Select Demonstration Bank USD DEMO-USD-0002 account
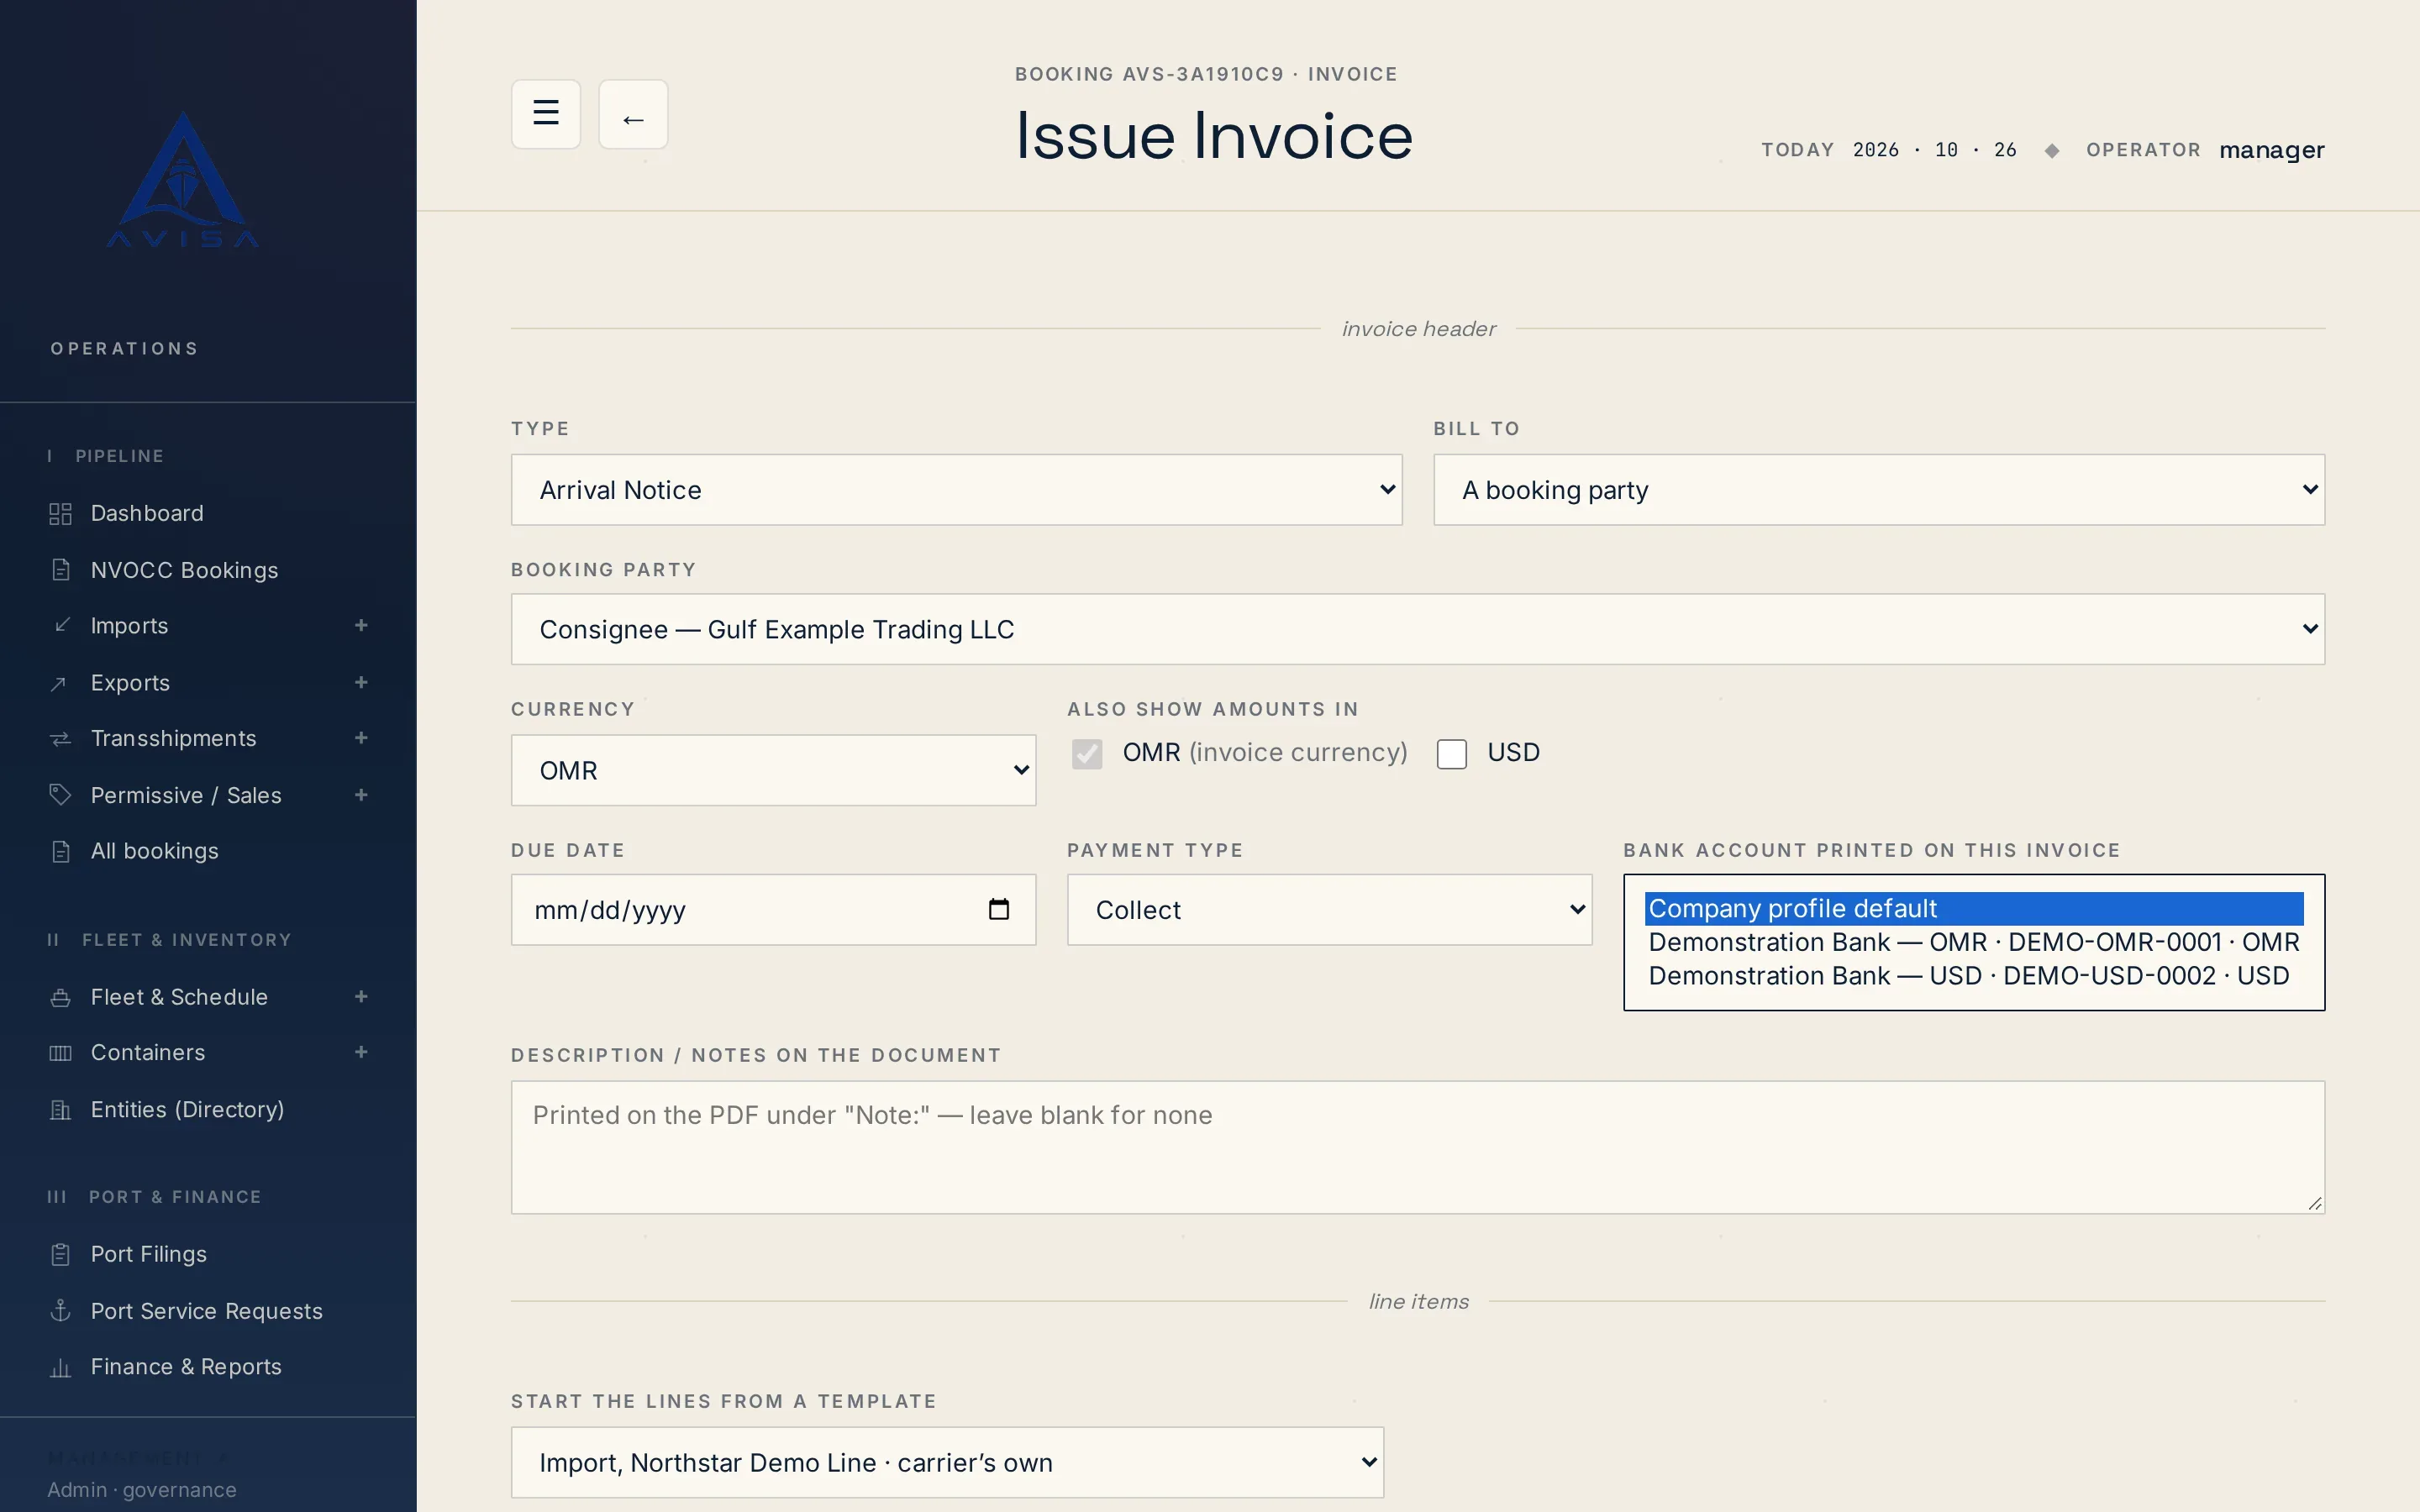The image size is (2420, 1512). click(x=1973, y=975)
